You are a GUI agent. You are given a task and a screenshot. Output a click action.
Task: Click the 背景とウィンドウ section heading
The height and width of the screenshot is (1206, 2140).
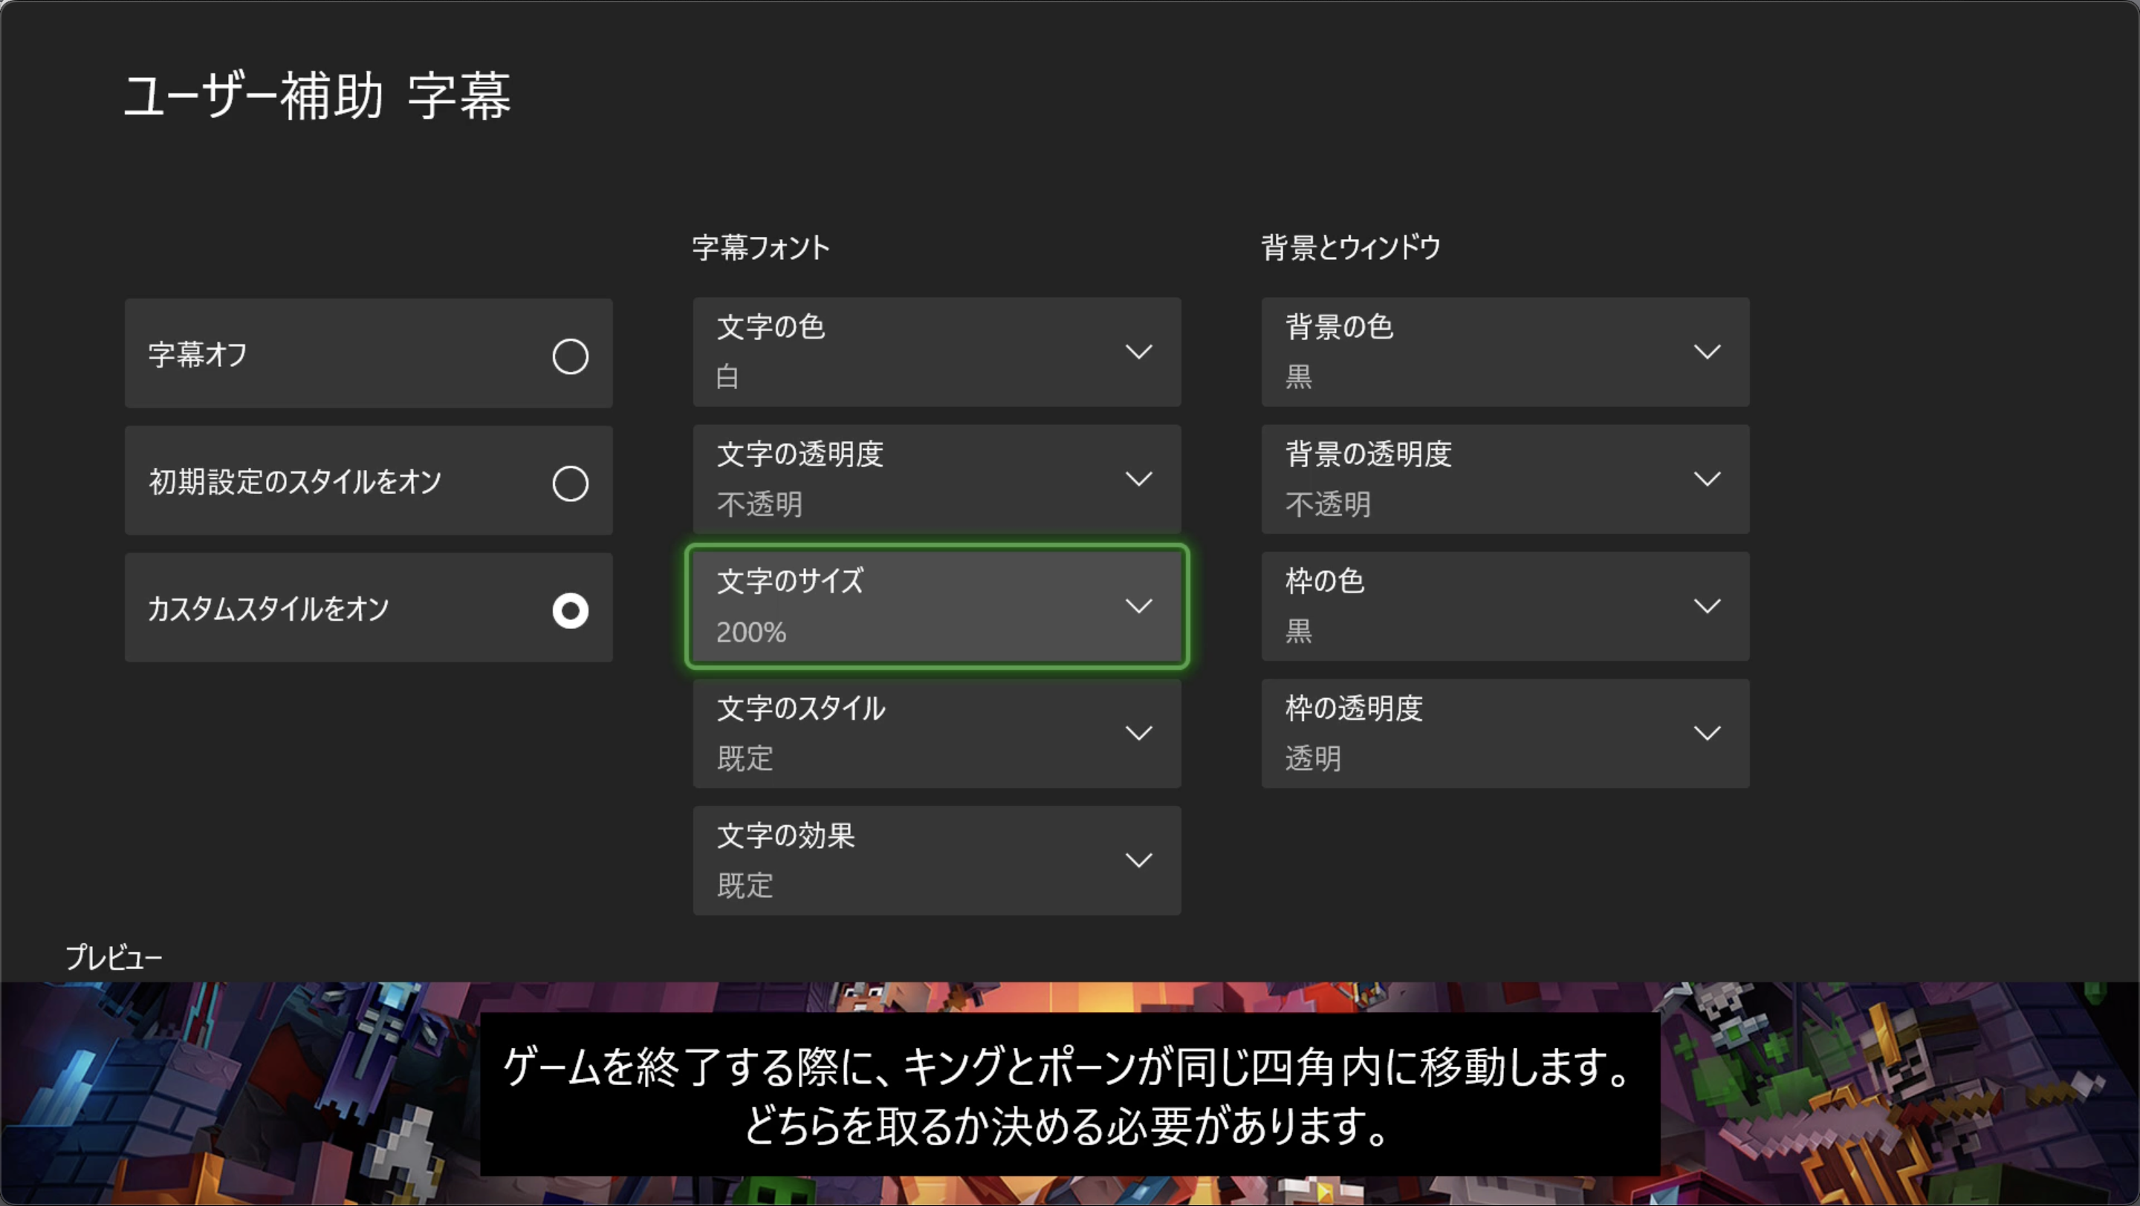pyautogui.click(x=1351, y=247)
